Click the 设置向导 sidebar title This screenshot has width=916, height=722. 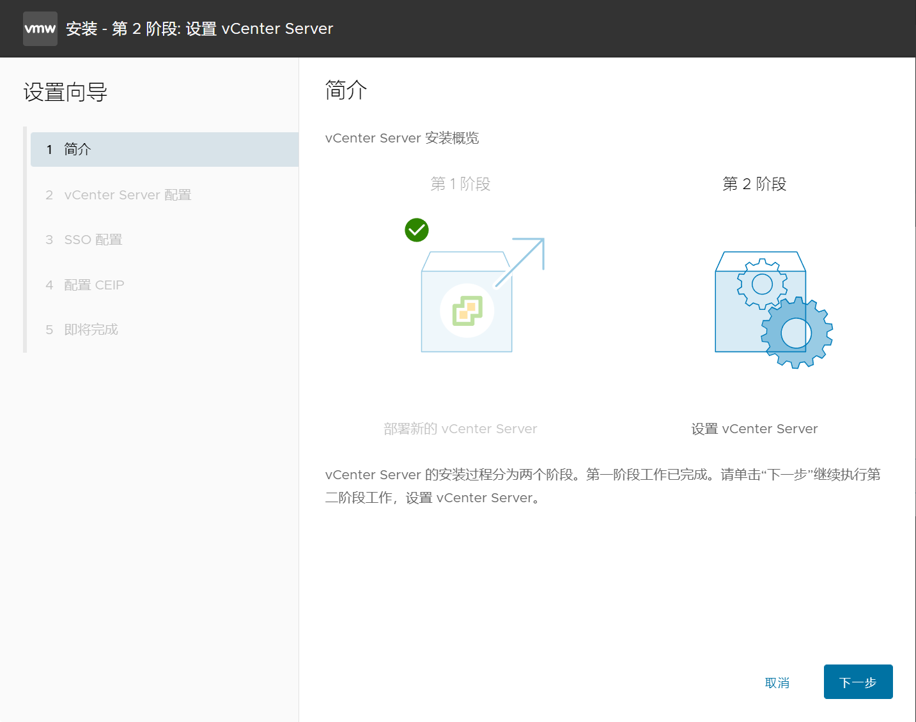(x=65, y=93)
